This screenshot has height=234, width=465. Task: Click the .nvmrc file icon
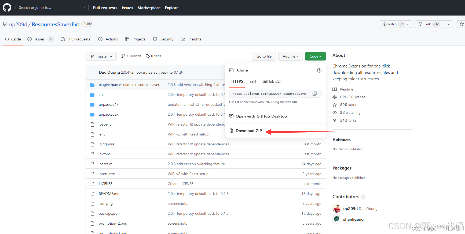click(93, 154)
